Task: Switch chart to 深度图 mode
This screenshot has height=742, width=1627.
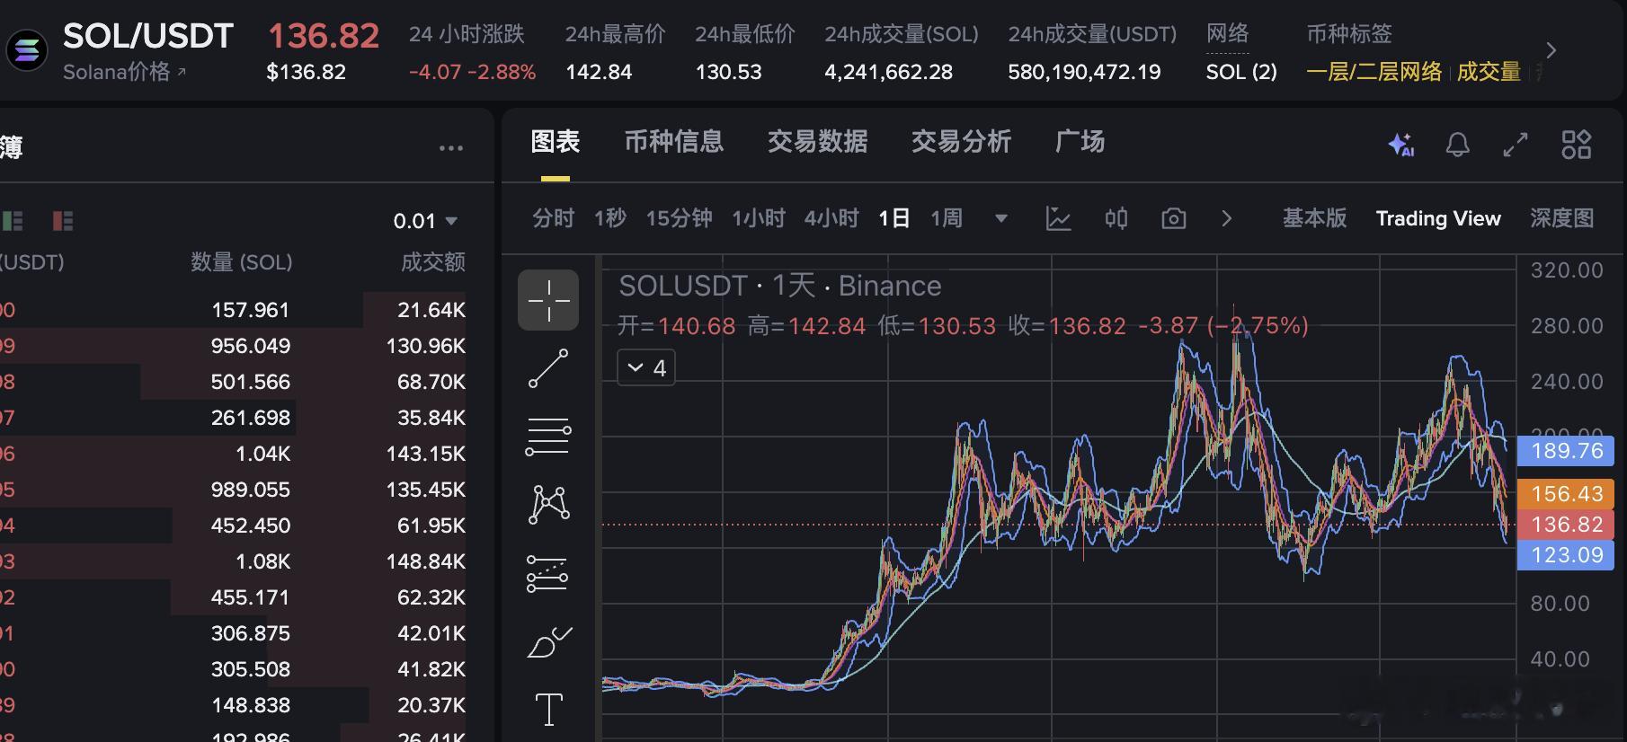Action: (1562, 218)
